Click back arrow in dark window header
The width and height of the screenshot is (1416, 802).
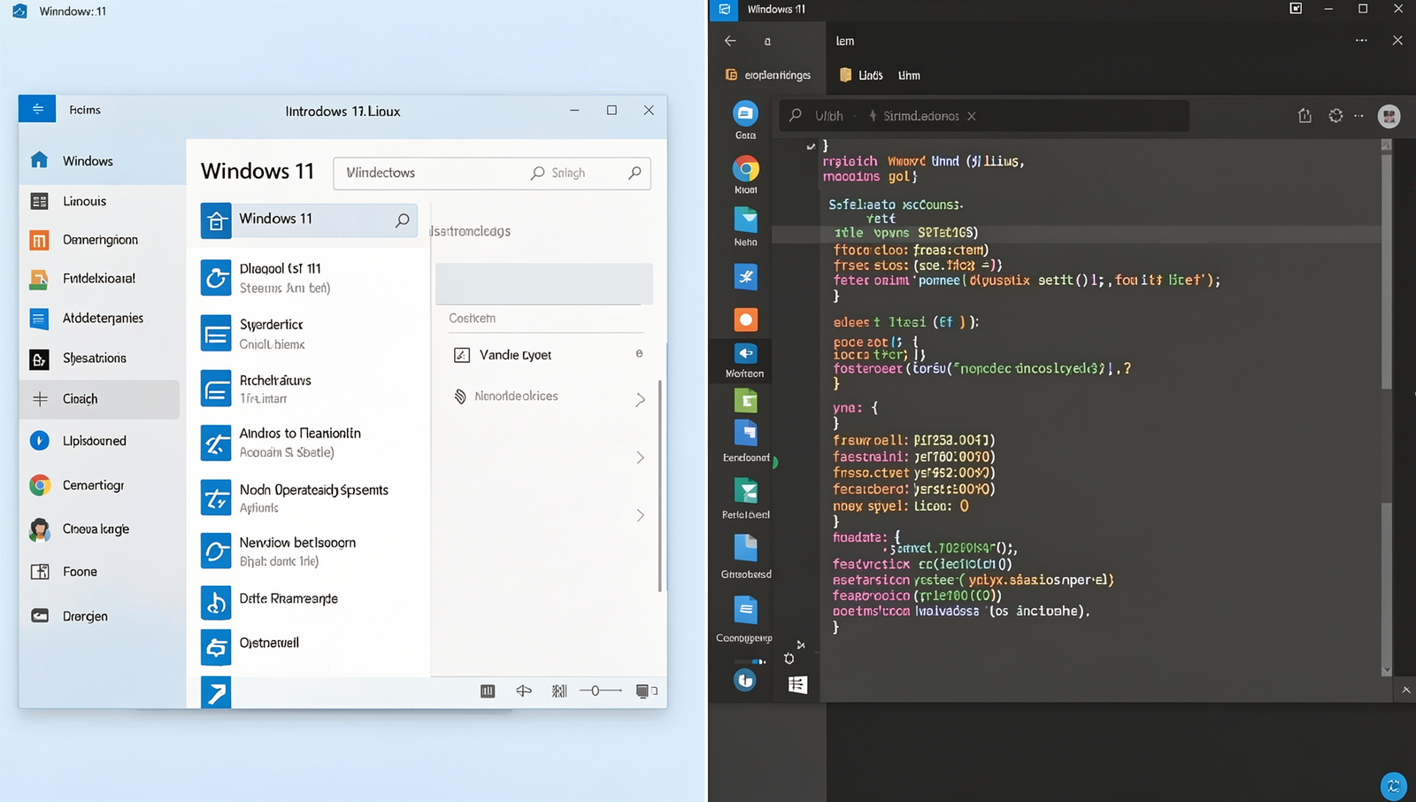pos(730,41)
